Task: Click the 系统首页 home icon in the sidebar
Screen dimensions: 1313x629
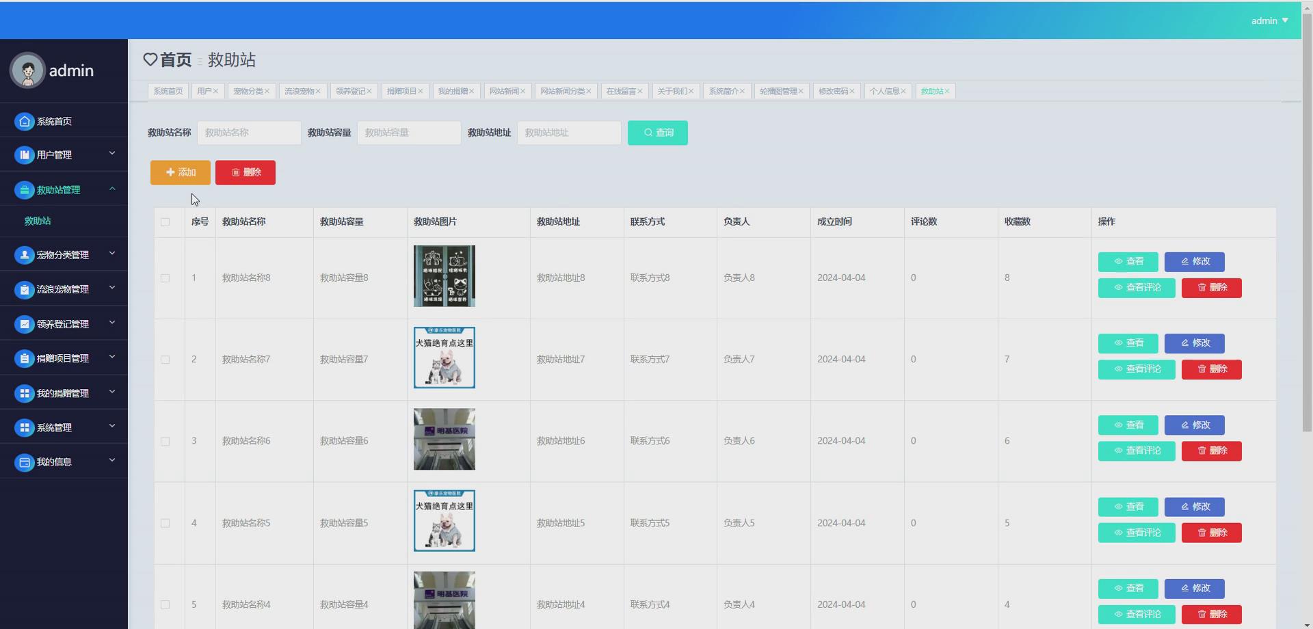Action: point(25,121)
